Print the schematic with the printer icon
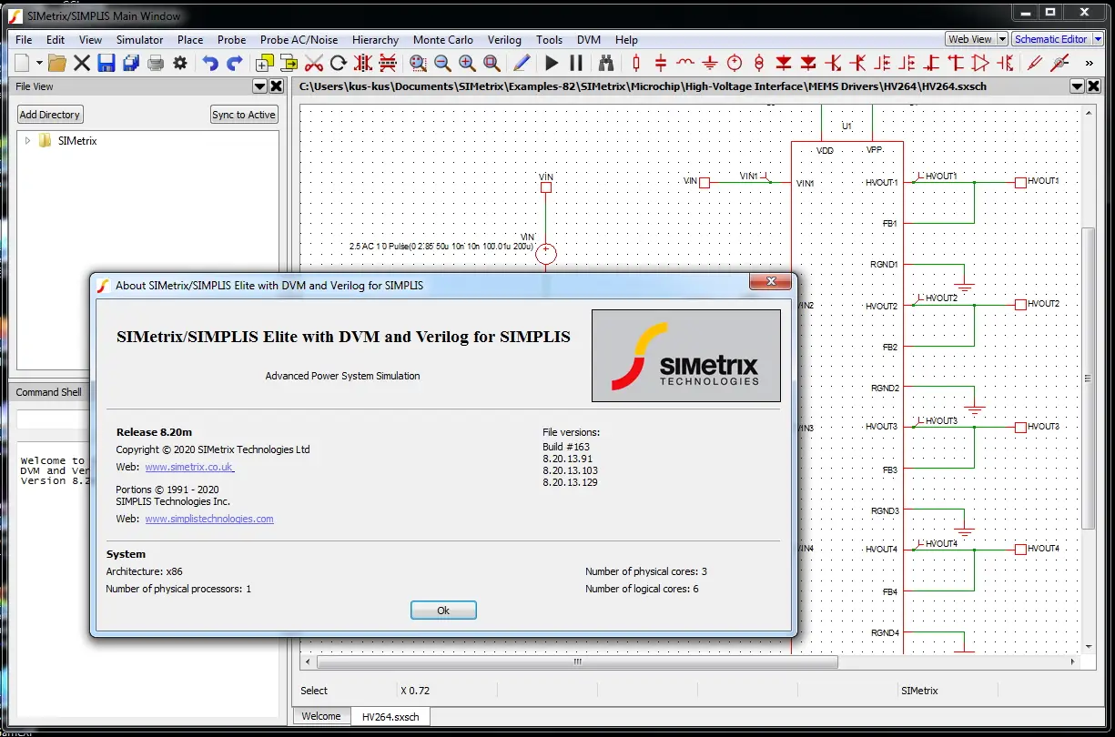Viewport: 1115px width, 737px height. click(156, 63)
